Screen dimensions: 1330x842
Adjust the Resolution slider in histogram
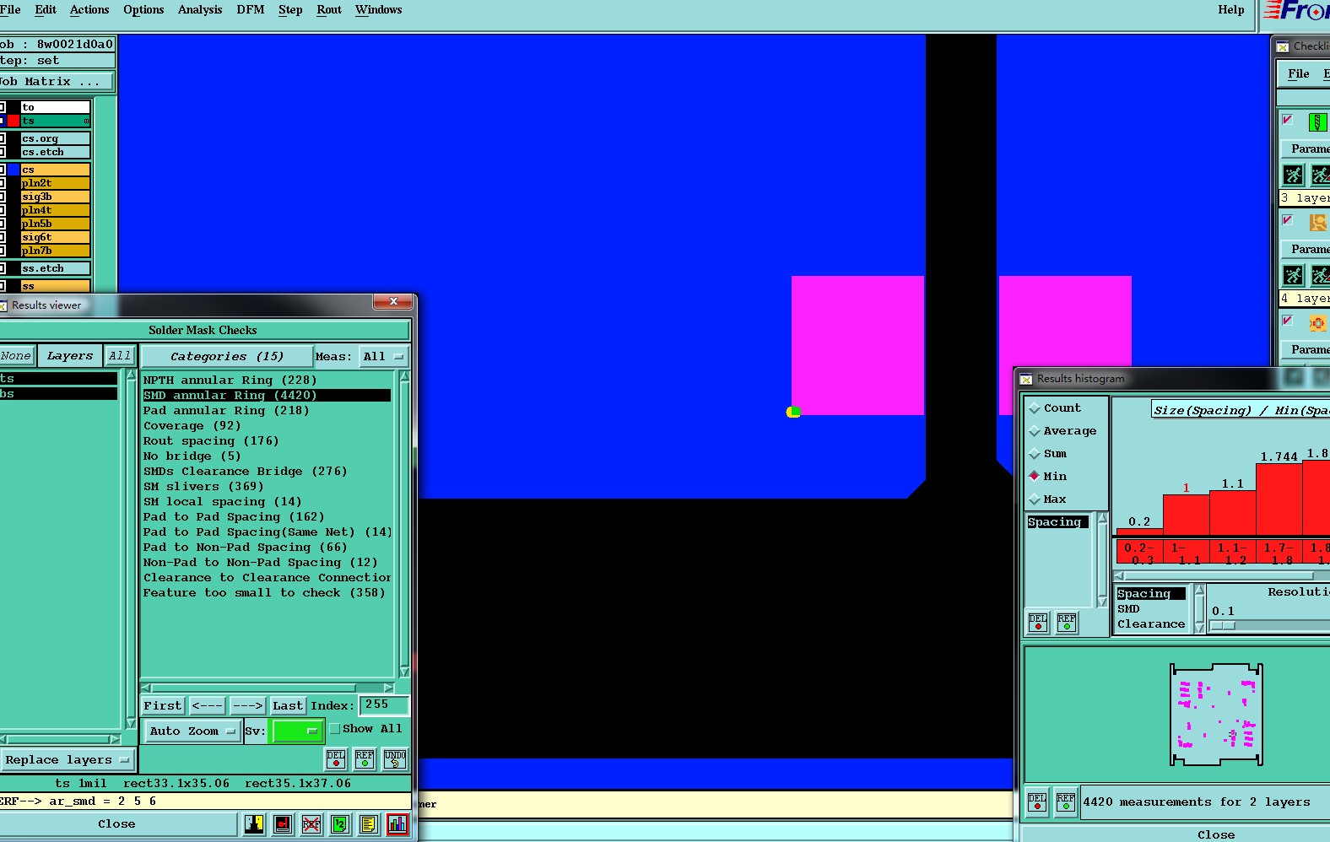(x=1222, y=626)
